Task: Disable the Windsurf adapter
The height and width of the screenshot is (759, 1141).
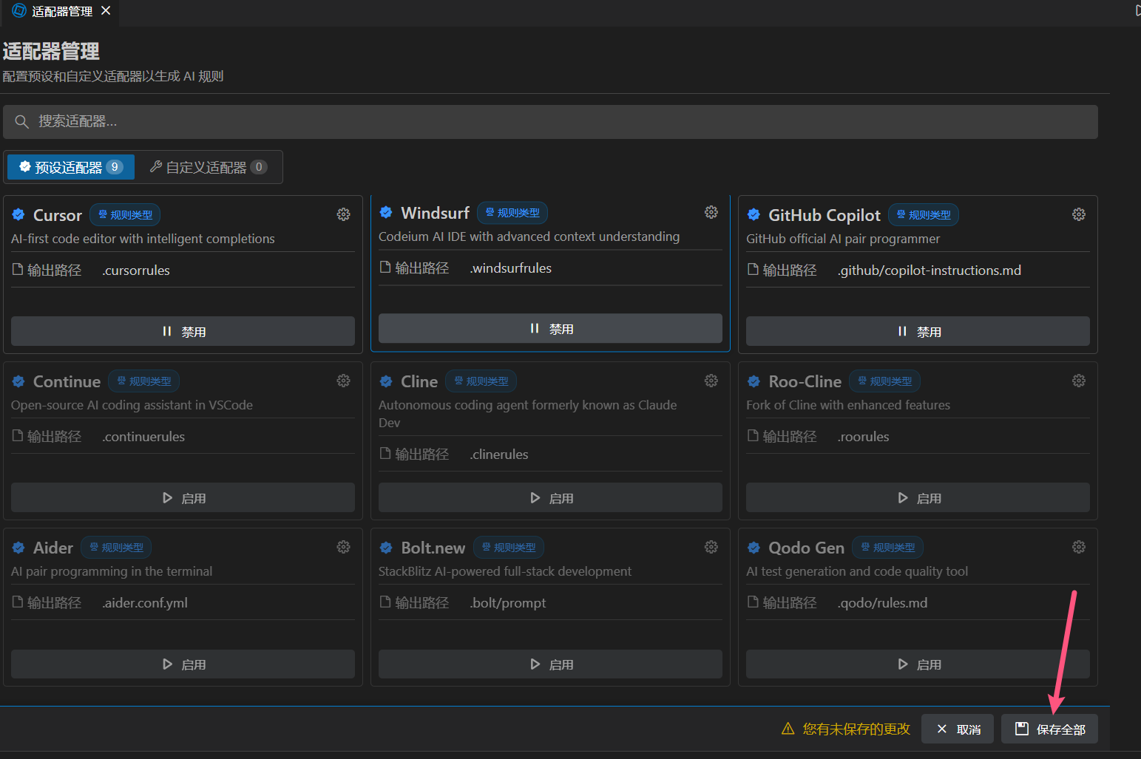Action: coord(550,329)
